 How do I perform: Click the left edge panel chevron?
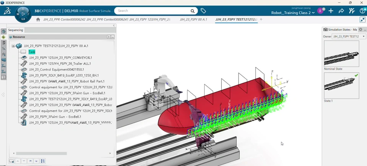[3, 94]
